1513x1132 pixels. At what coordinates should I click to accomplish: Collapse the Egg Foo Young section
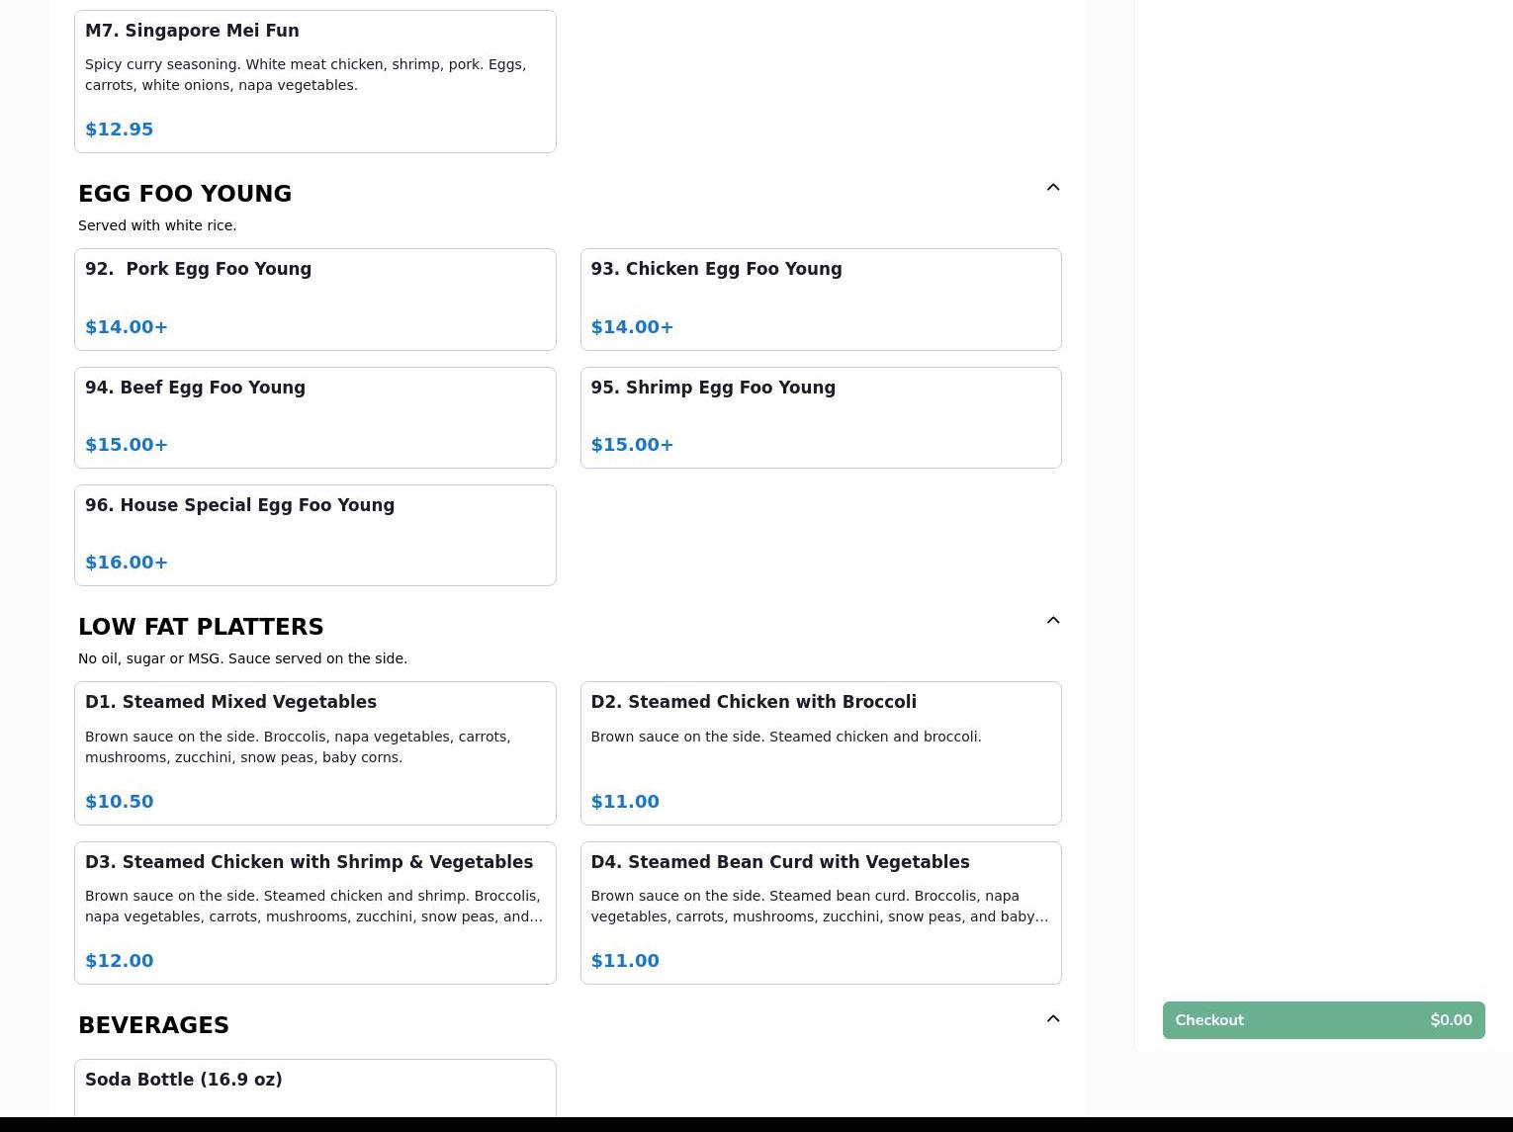(1052, 188)
